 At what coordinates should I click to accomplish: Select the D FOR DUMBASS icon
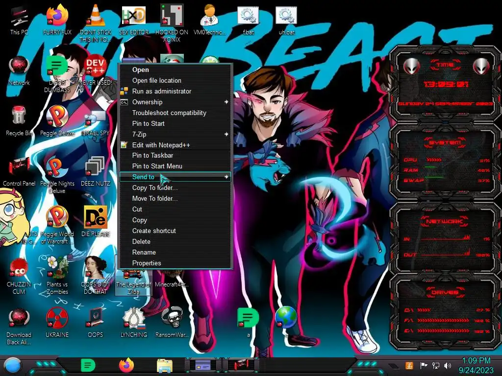(57, 73)
